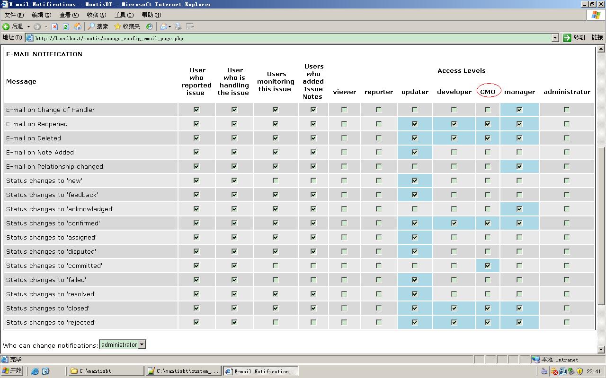Enable viewer checkbox for 'E-mail on Reopened'
606x378 pixels.
click(344, 124)
